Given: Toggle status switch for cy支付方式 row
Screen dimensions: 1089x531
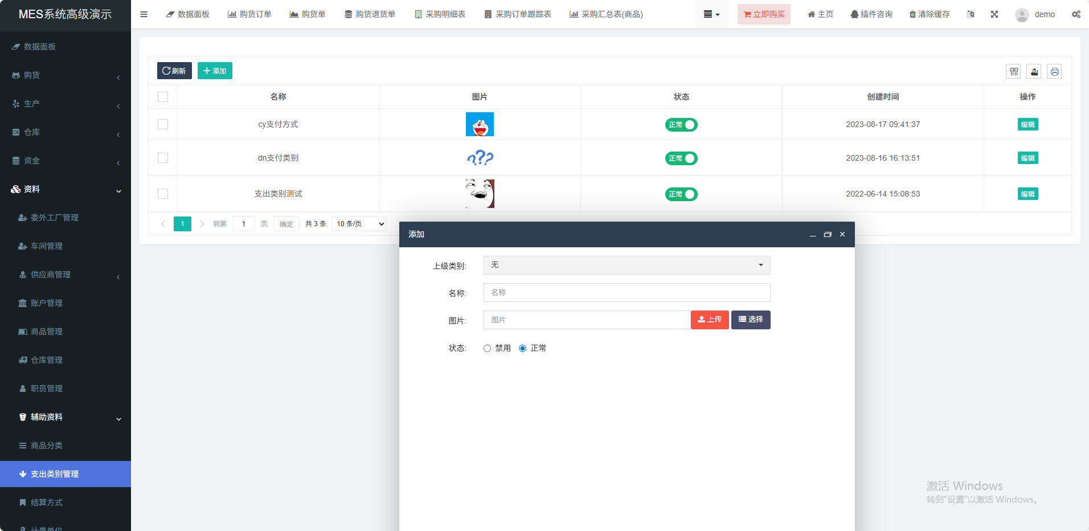Looking at the screenshot, I should [x=681, y=125].
